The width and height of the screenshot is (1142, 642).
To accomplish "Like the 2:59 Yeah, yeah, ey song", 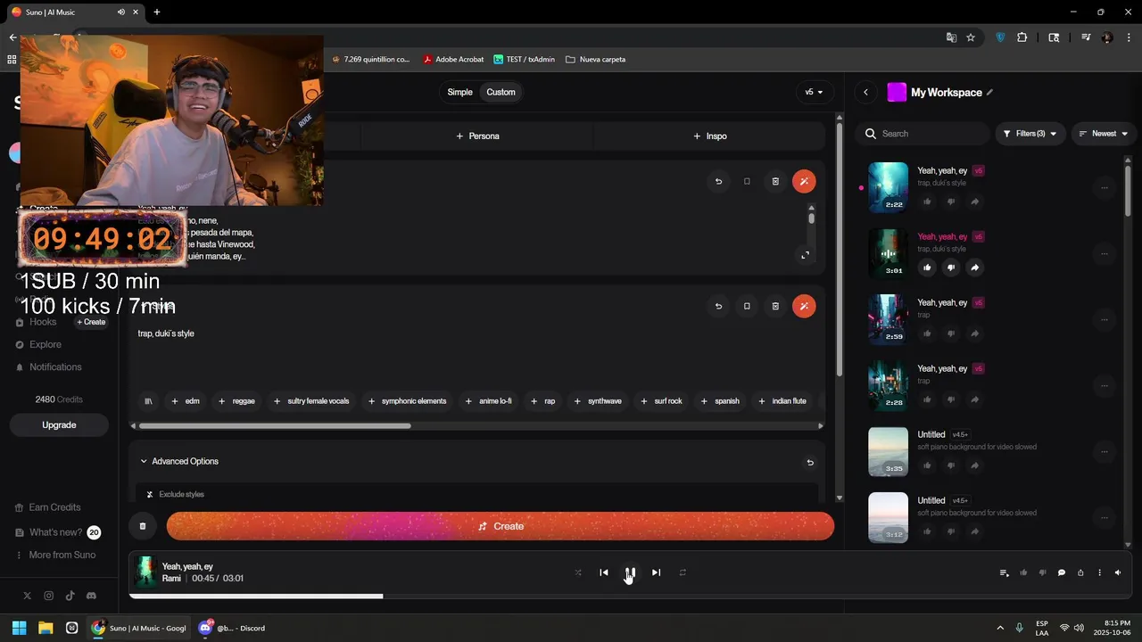I will (927, 333).
